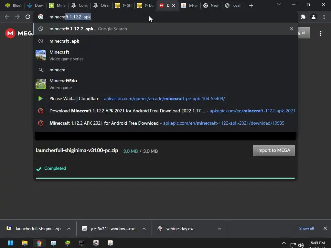The image size is (331, 248).
Task: Open File Explorer from the taskbar
Action: [25, 243]
